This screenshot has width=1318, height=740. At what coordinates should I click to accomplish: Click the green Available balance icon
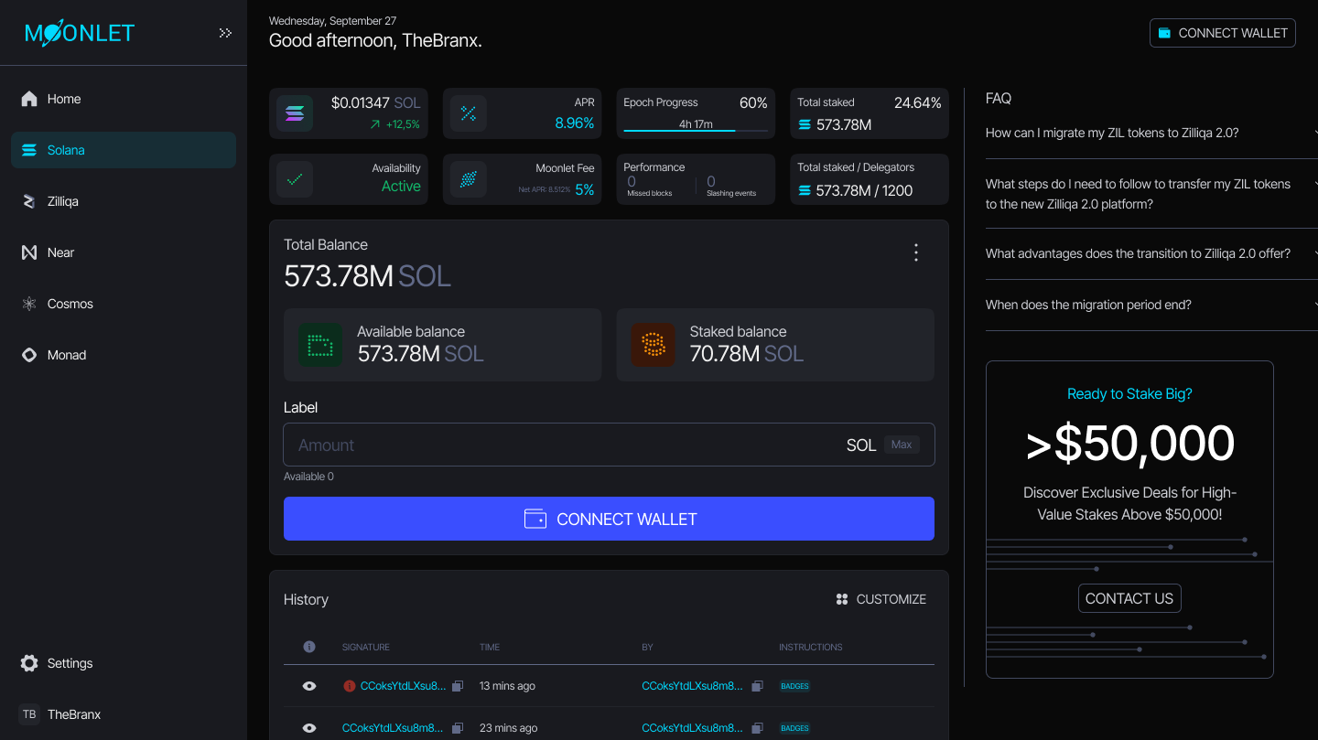coord(320,345)
